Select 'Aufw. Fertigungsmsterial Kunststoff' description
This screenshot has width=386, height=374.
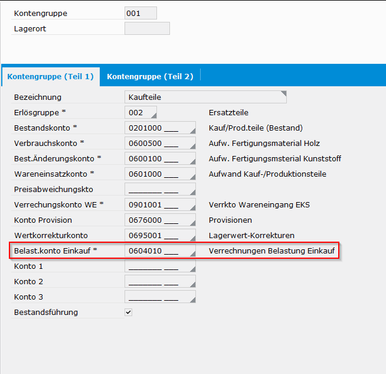coord(274,159)
